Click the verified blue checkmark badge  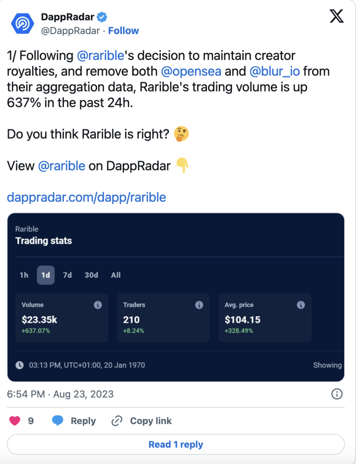pyautogui.click(x=101, y=16)
